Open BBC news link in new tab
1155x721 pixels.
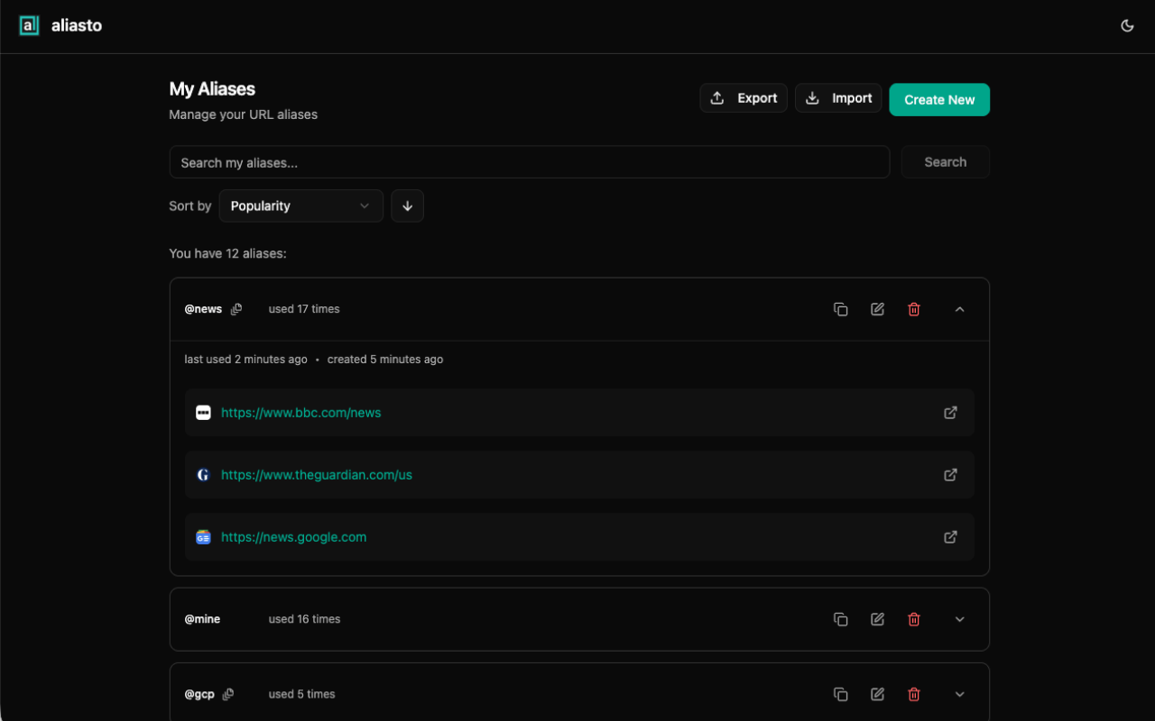coord(950,413)
